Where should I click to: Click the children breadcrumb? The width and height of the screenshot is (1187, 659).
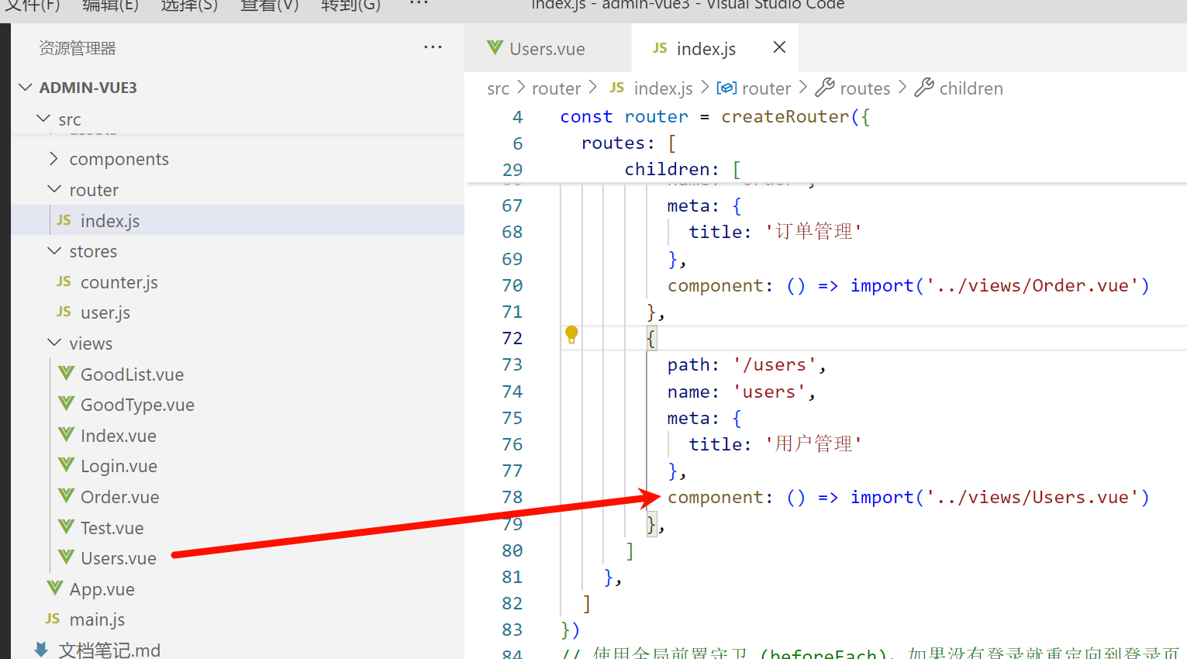coord(971,88)
